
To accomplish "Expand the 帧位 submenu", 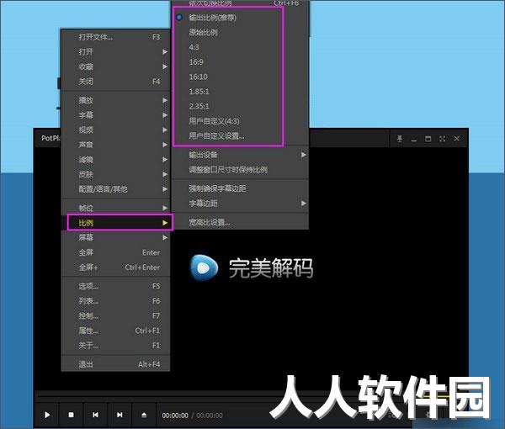I will coord(115,208).
